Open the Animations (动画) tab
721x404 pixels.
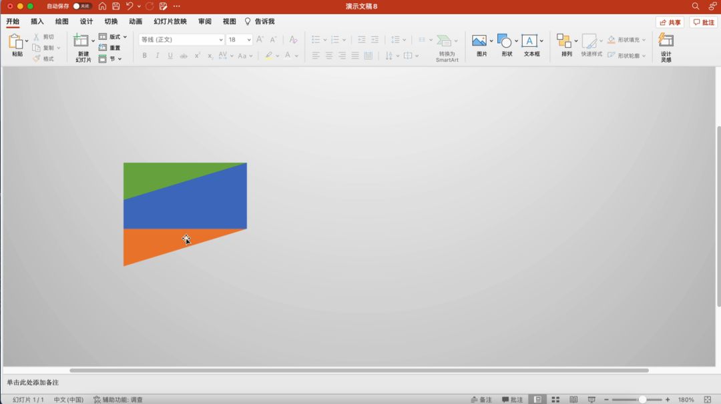(135, 21)
